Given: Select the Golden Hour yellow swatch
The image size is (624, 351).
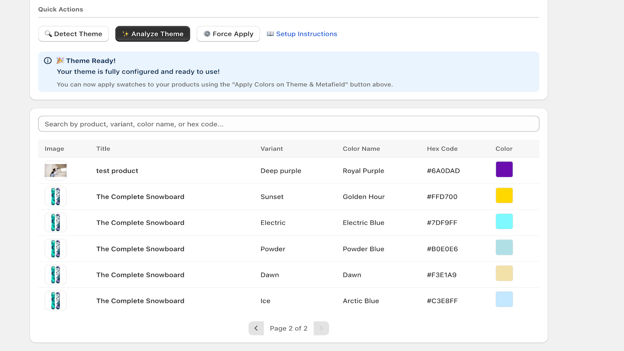Looking at the screenshot, I should pyautogui.click(x=504, y=195).
